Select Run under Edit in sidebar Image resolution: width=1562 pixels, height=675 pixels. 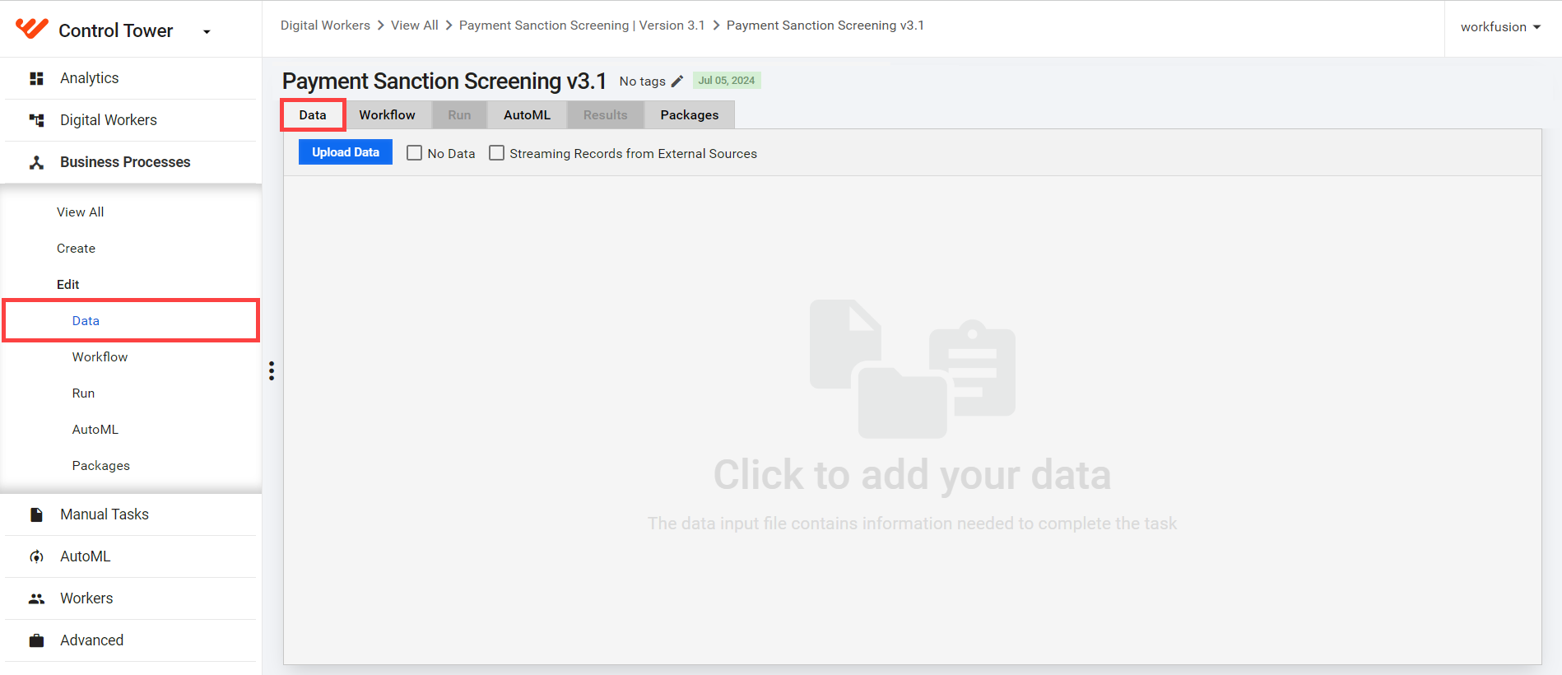[83, 393]
